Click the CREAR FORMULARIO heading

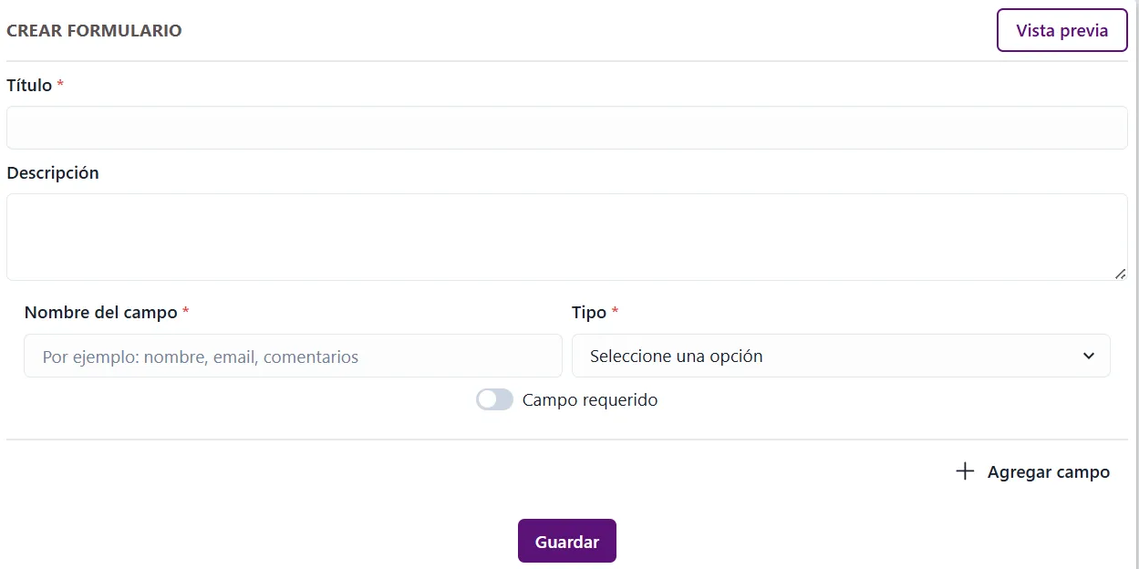point(94,30)
